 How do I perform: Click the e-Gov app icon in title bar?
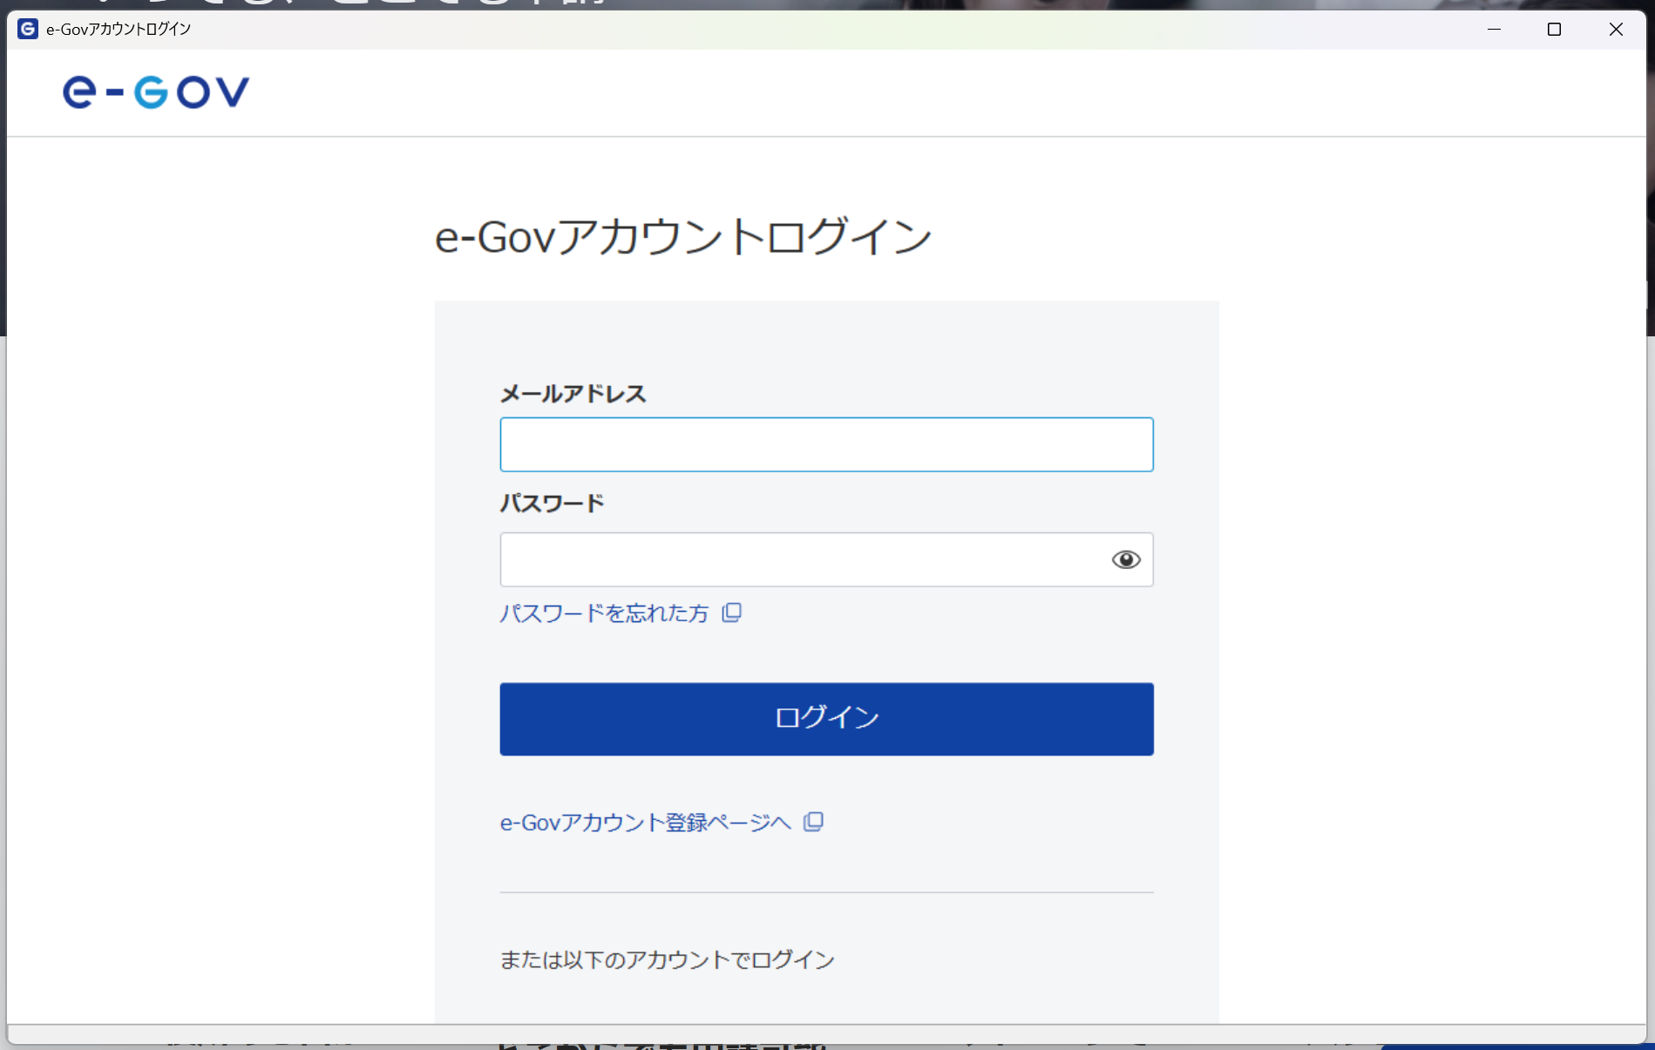point(28,29)
